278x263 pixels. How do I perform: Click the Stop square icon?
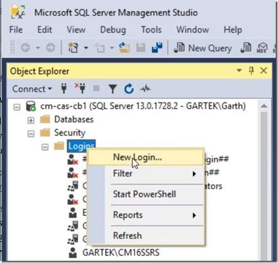(x=97, y=88)
